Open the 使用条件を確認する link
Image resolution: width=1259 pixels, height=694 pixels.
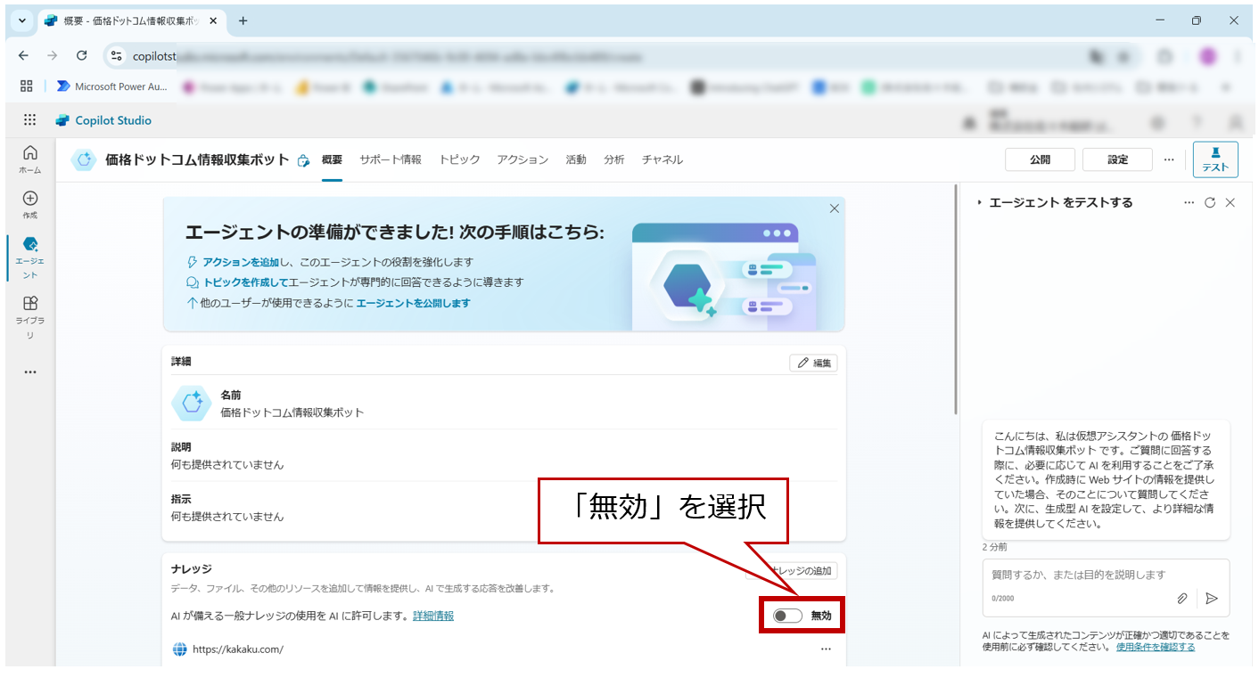[x=1156, y=647]
